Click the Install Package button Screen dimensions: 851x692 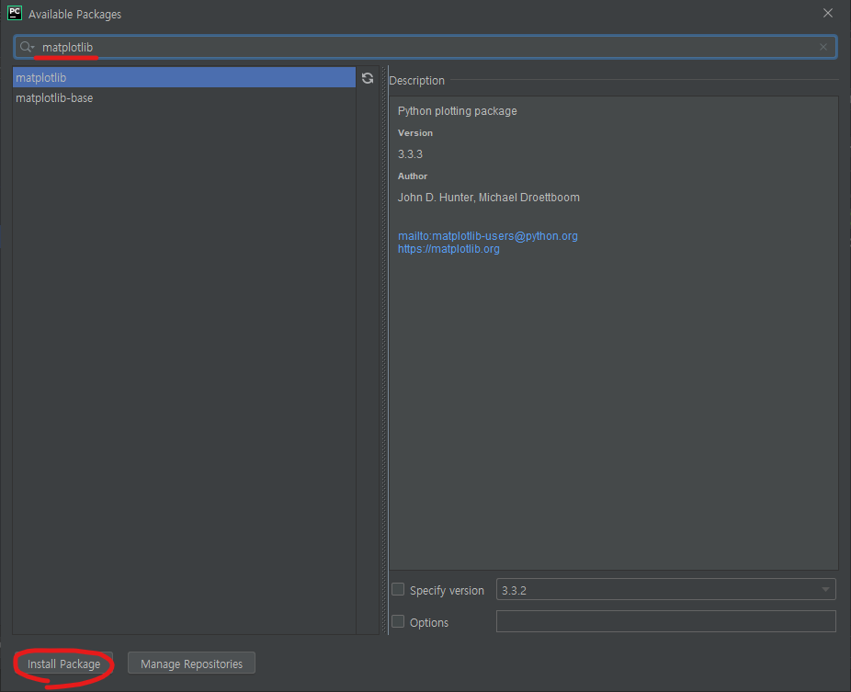point(63,664)
